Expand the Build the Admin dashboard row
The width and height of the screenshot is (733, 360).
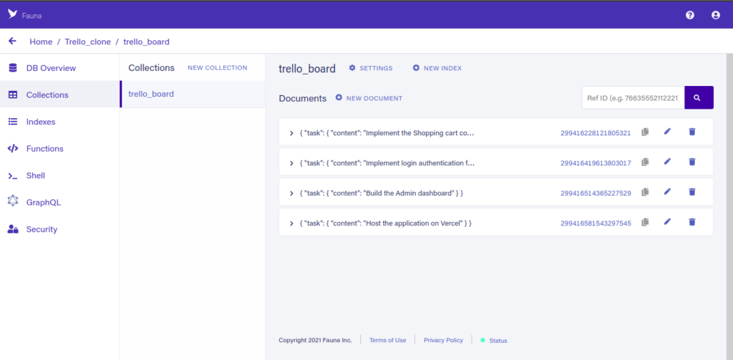[x=291, y=193]
